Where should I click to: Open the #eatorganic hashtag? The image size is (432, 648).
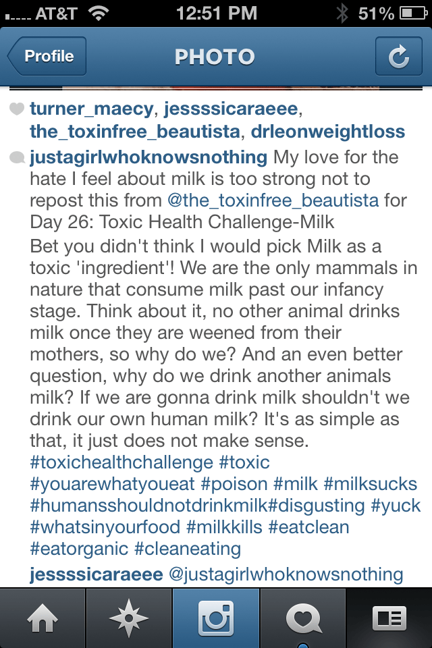point(82,549)
